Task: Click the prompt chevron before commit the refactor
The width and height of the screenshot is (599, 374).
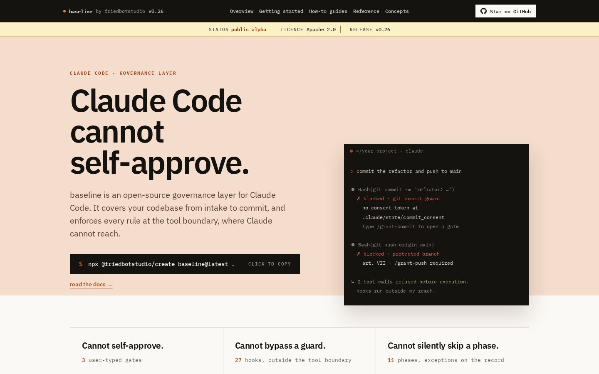Action: [352, 171]
